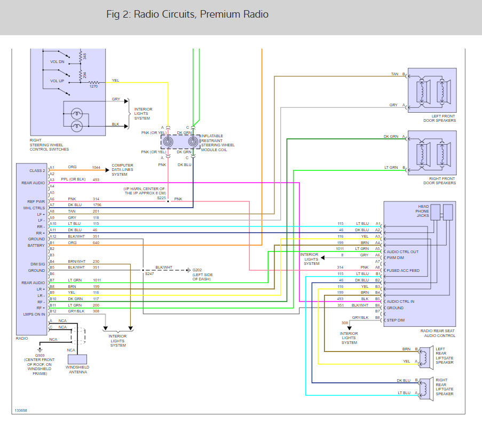The height and width of the screenshot is (423, 482).
Task: Click the 1270 resistor symbol
Action: pyautogui.click(x=94, y=82)
